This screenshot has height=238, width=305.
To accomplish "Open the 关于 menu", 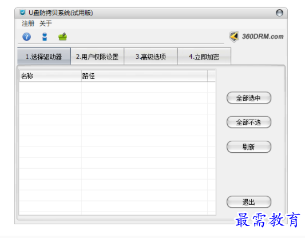I will pos(46,23).
